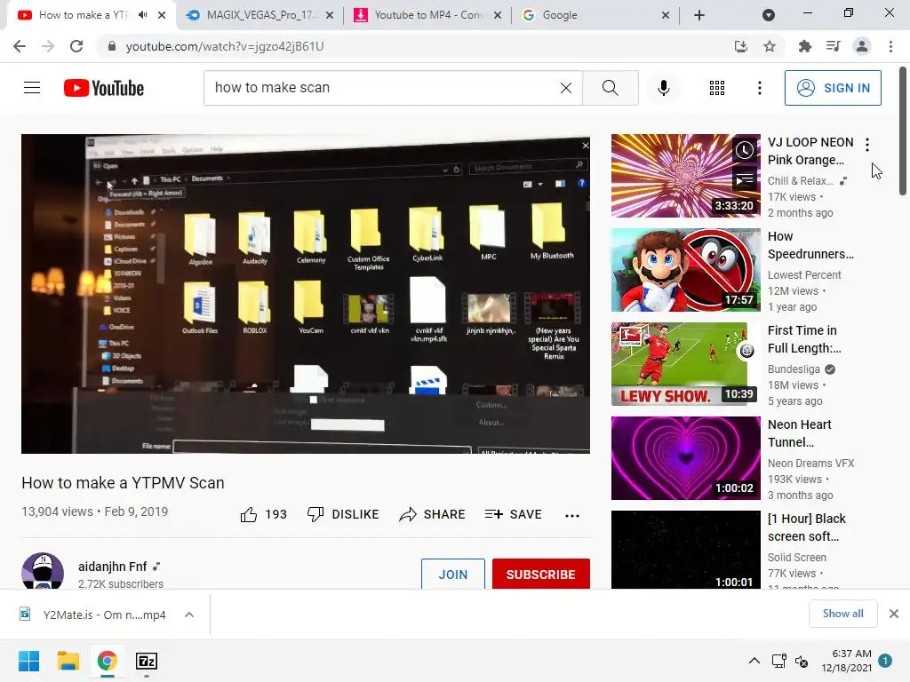Go to the YouTube home logo
Screen dimensions: 910x682
[104, 88]
